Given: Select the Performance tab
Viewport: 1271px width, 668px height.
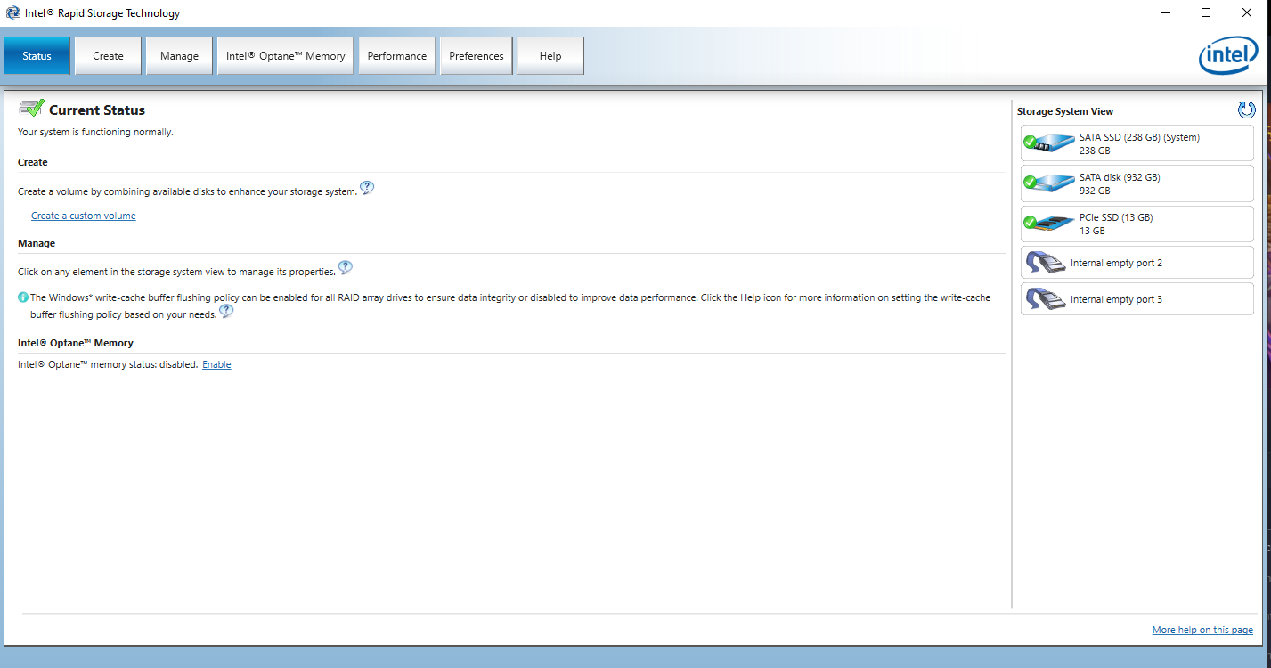Looking at the screenshot, I should click(396, 56).
